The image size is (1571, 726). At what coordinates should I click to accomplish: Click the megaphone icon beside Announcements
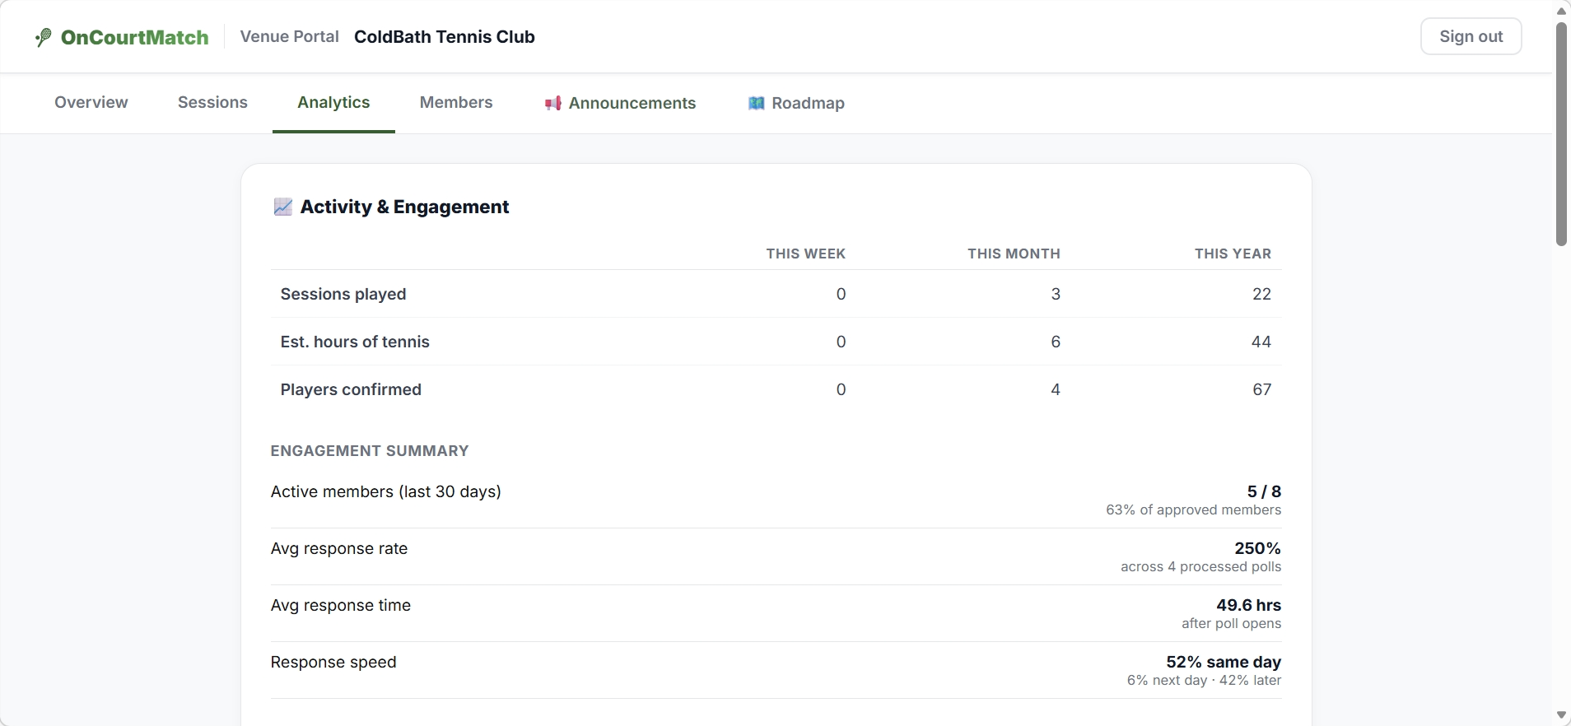553,103
